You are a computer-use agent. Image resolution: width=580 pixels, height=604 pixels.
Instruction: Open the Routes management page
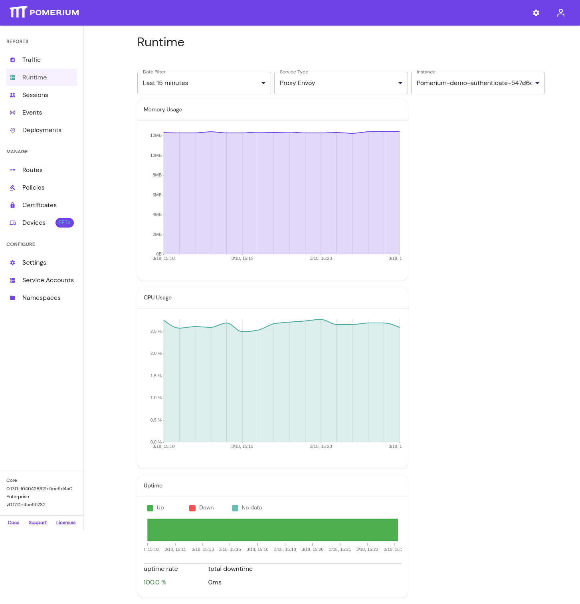[42, 170]
